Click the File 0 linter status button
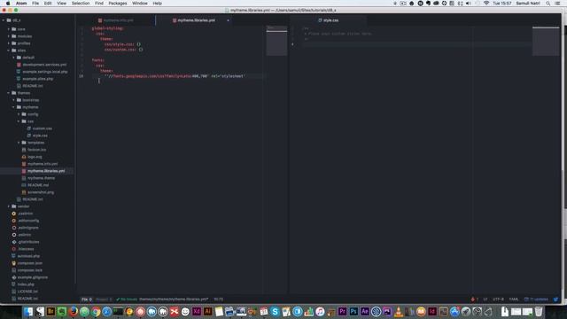The width and height of the screenshot is (567, 319). point(87,300)
